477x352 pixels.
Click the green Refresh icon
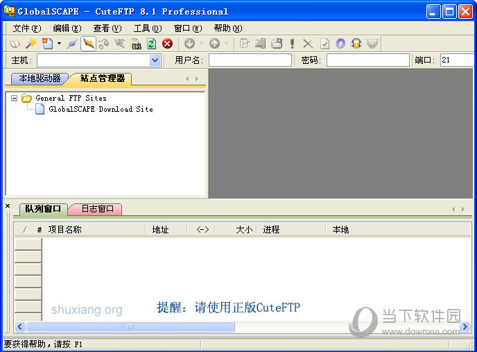point(151,44)
